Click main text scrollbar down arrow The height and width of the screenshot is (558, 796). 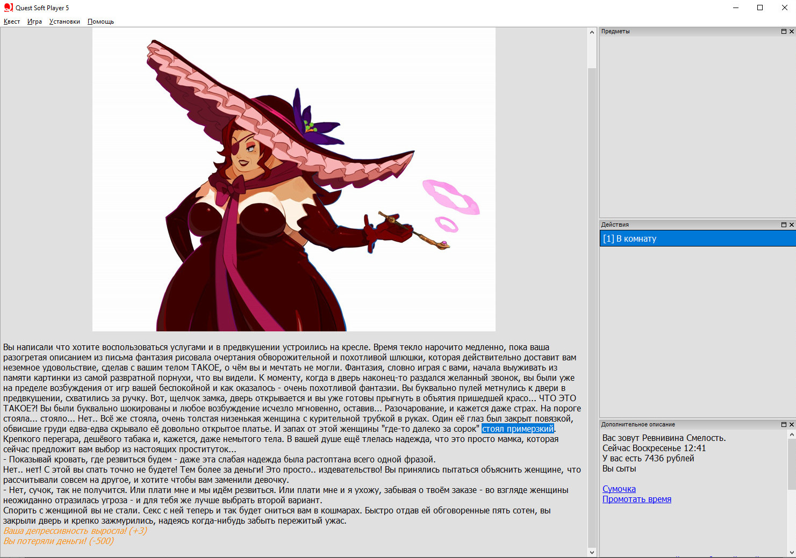pyautogui.click(x=592, y=552)
